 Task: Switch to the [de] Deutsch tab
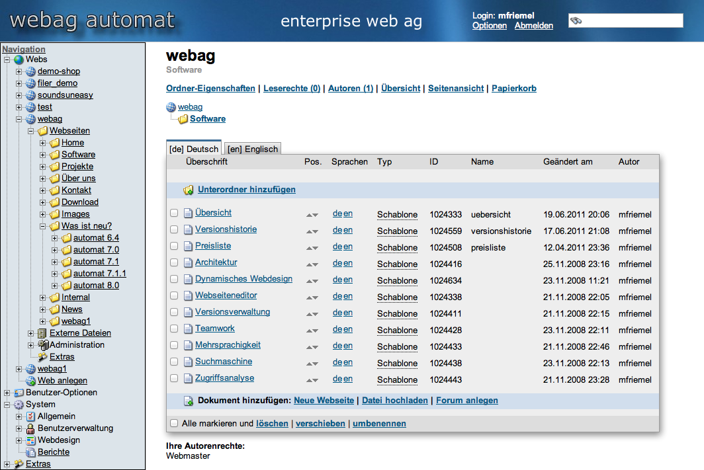[x=194, y=149]
